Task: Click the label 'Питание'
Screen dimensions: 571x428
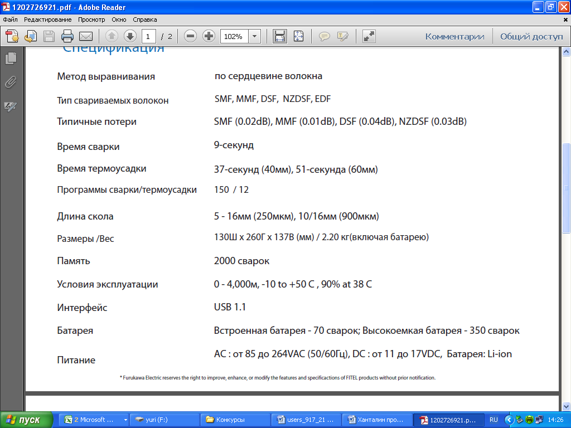Action: pos(76,360)
